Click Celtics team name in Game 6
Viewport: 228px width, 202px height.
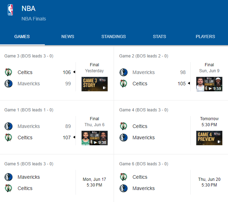pyautogui.click(x=140, y=177)
